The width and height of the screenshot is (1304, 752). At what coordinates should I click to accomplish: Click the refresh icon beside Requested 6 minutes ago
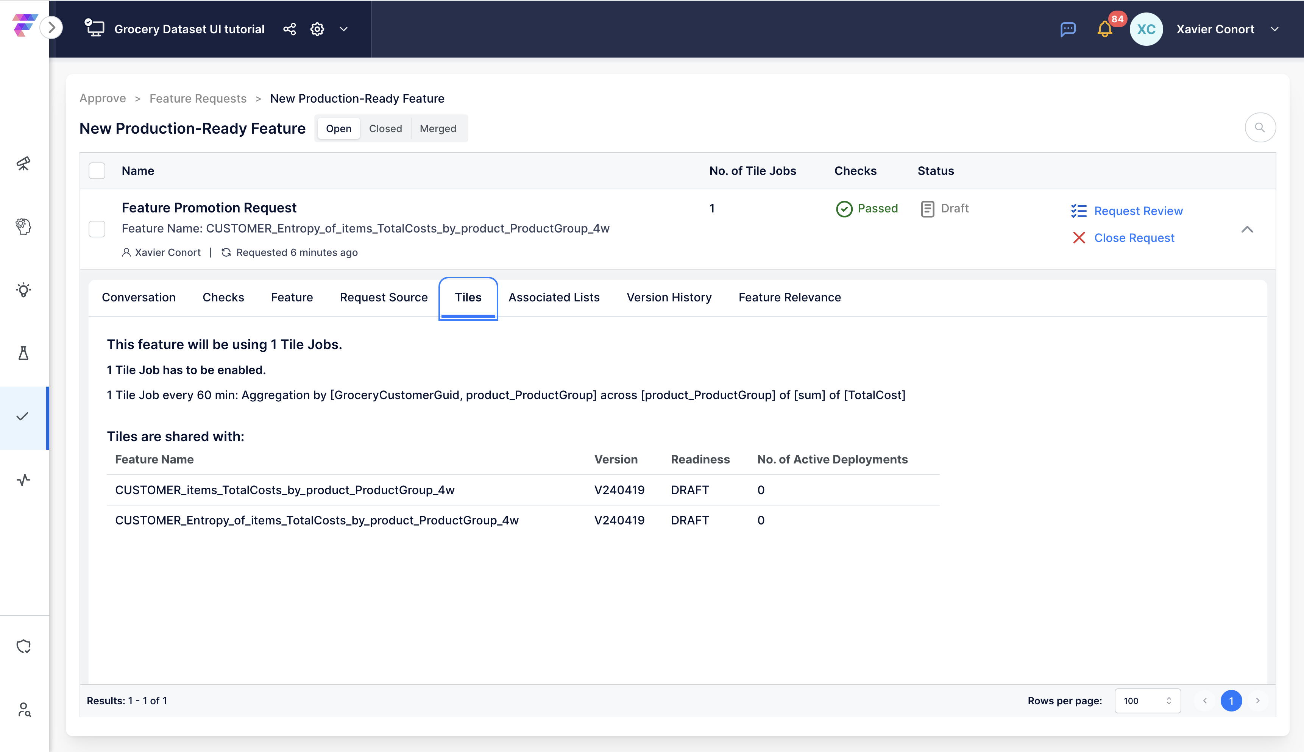tap(226, 253)
